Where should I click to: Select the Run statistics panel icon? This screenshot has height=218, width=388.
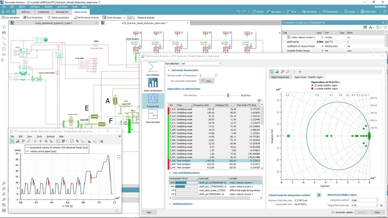pos(153,67)
